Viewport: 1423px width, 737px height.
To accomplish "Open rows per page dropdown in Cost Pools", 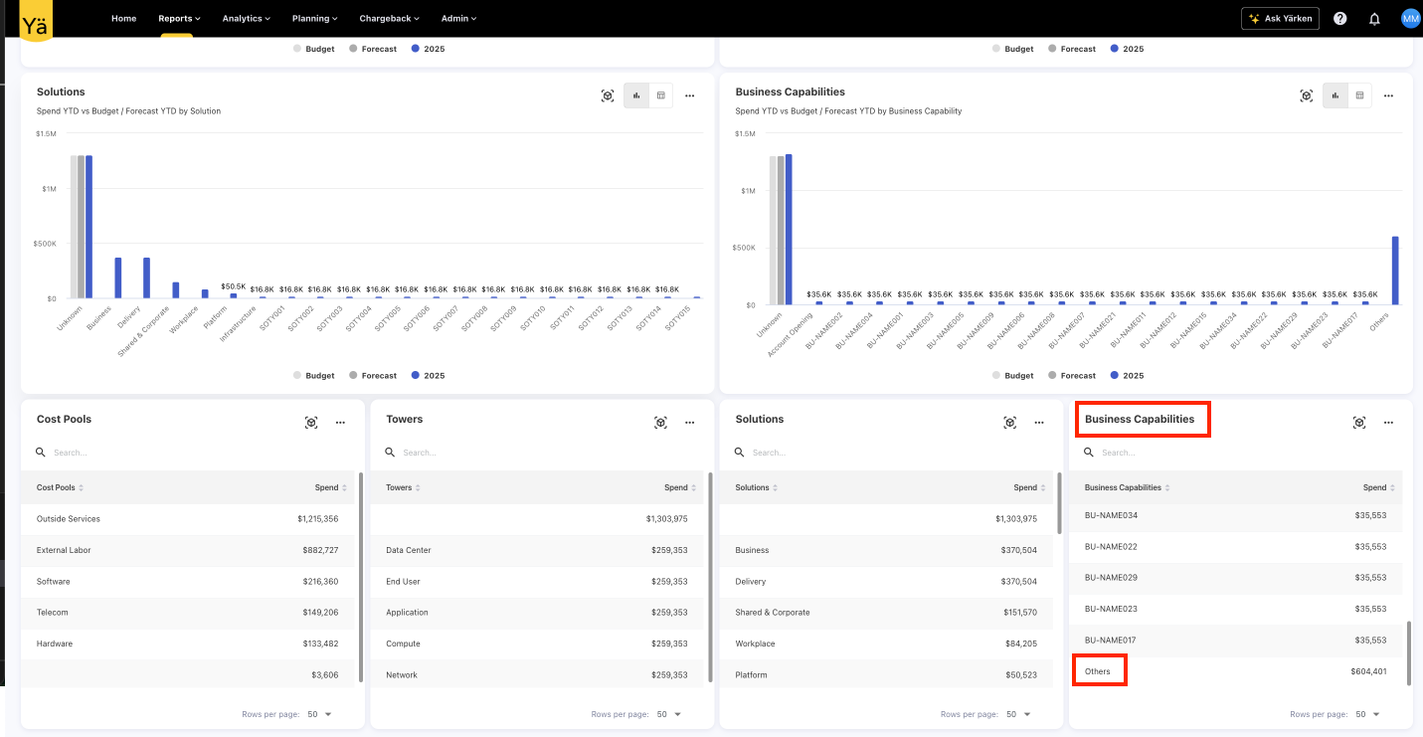I will coord(320,714).
